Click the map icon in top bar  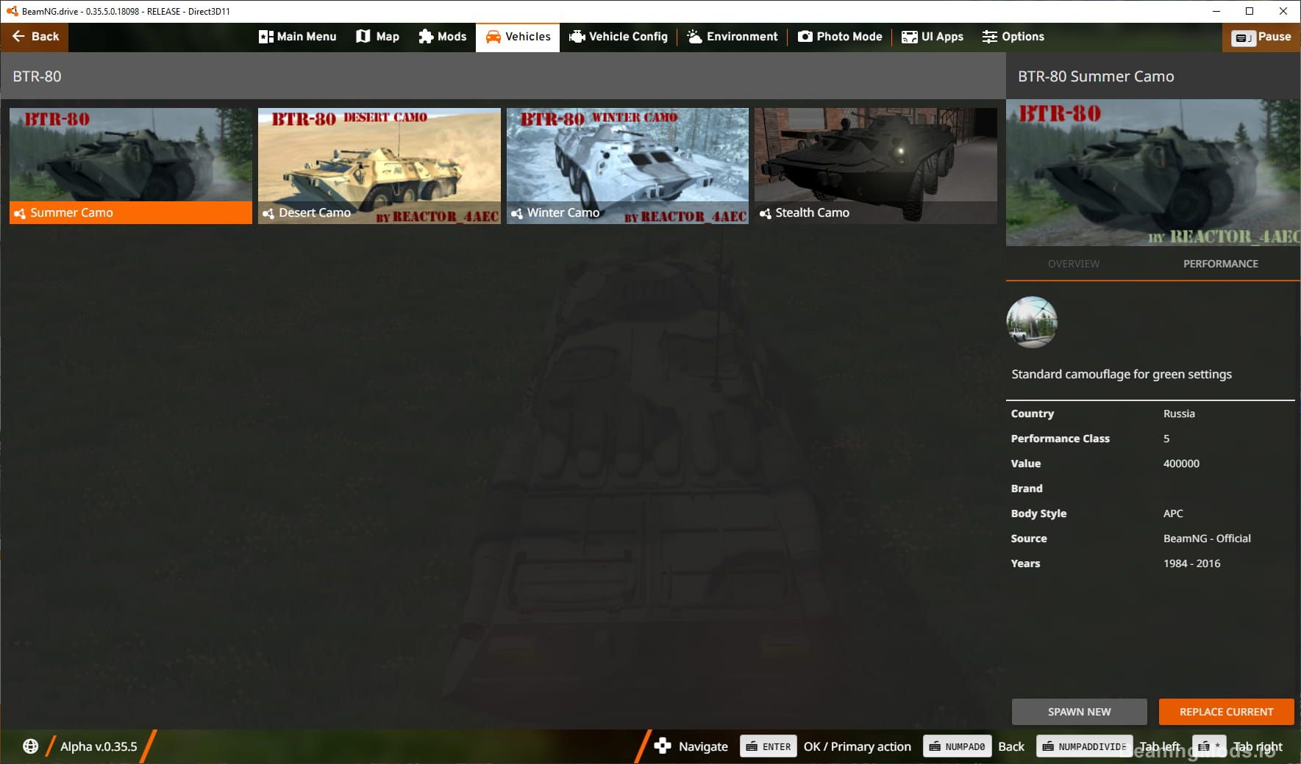[363, 37]
